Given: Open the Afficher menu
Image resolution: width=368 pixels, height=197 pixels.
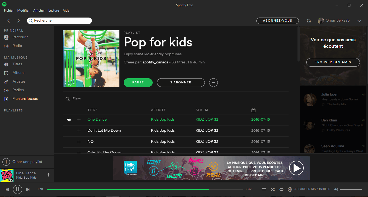Looking at the screenshot, I should pyautogui.click(x=39, y=11).
